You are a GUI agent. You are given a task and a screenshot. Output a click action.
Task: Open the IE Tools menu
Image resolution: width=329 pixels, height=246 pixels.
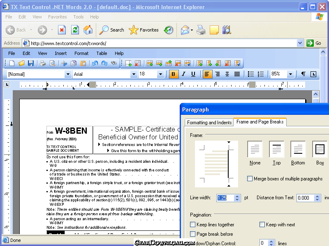coord(79,17)
